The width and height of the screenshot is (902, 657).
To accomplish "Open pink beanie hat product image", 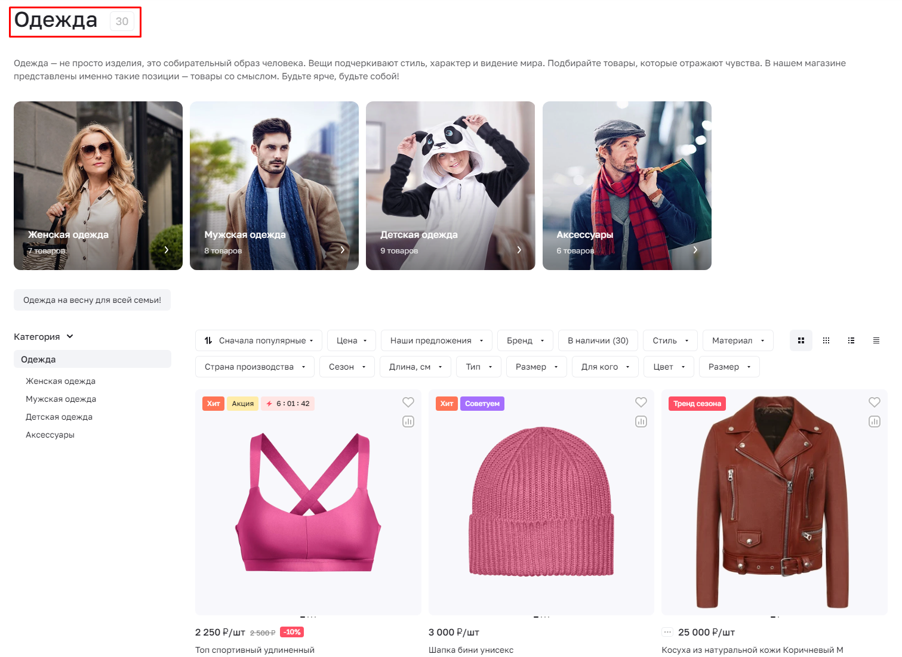I will point(541,502).
